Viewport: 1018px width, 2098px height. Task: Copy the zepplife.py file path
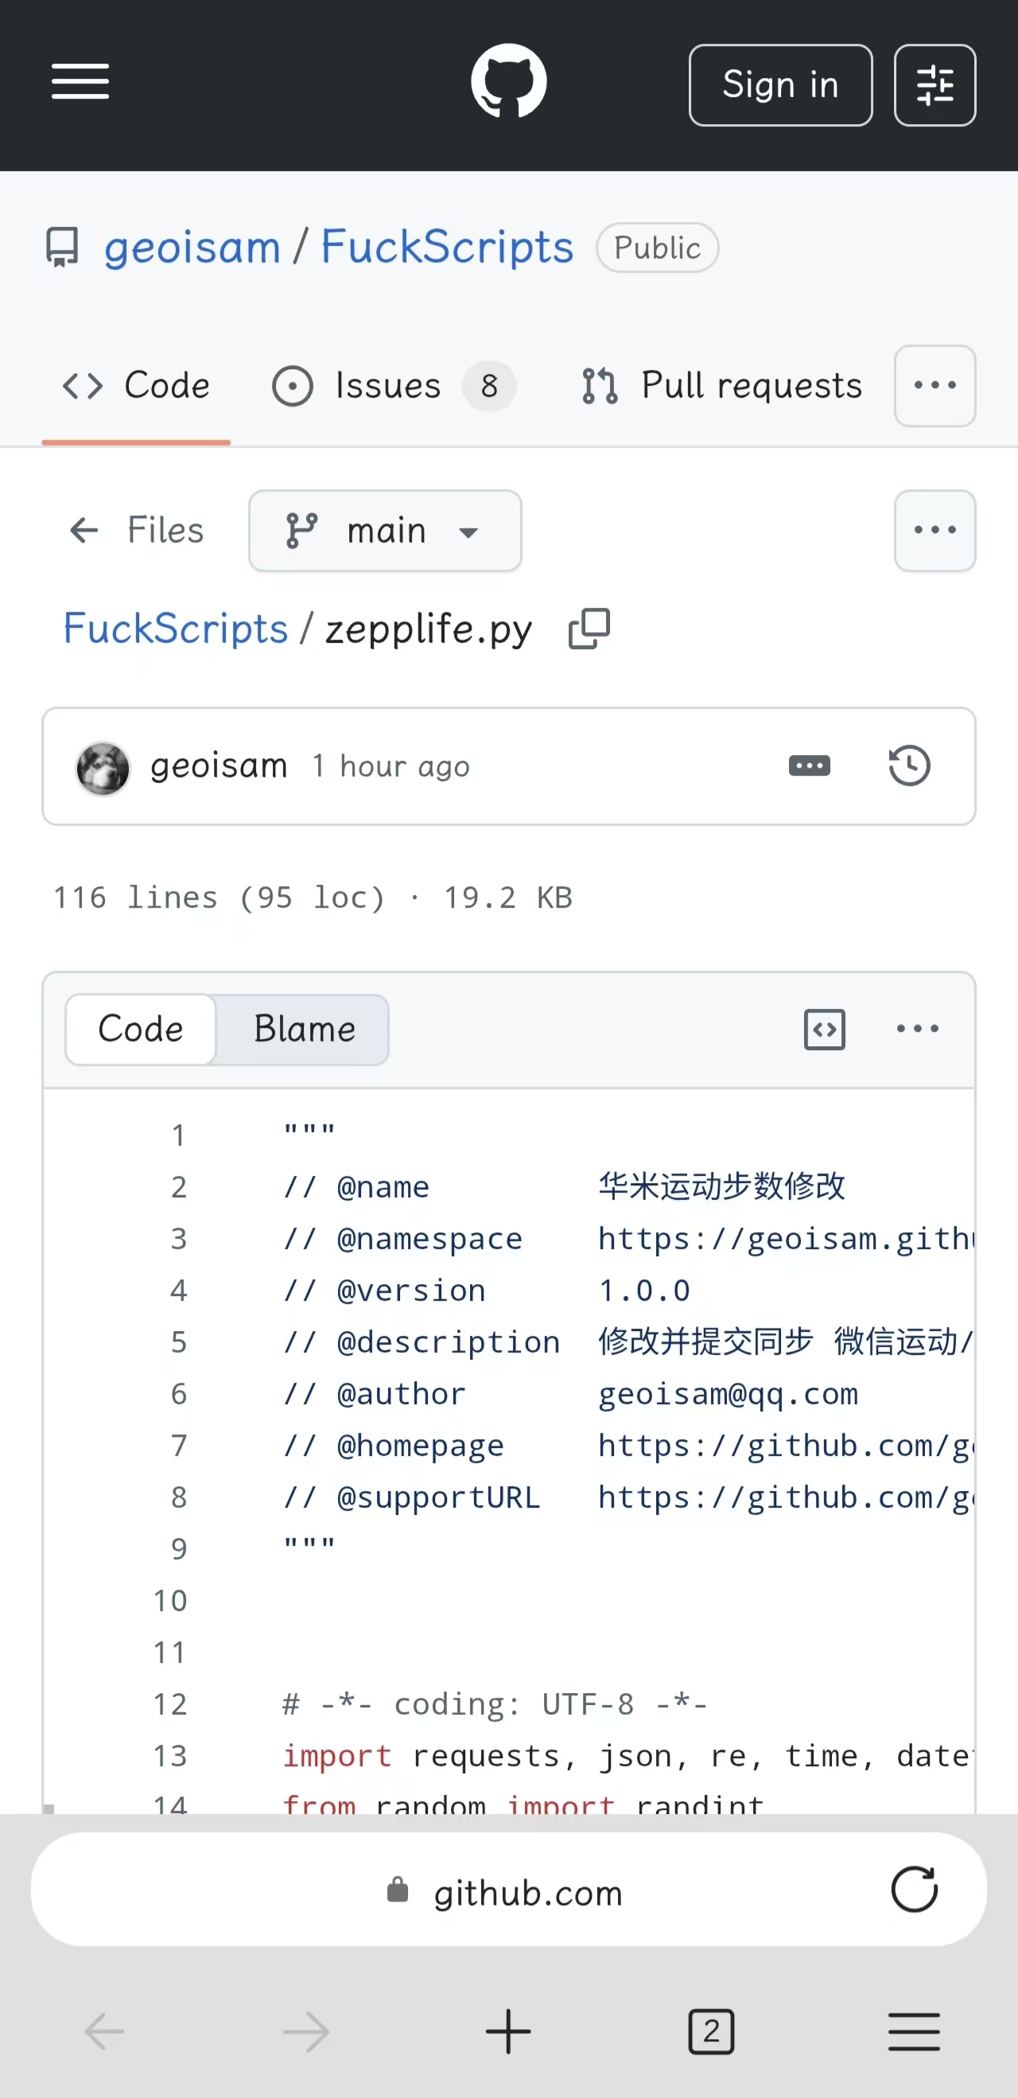pos(589,629)
